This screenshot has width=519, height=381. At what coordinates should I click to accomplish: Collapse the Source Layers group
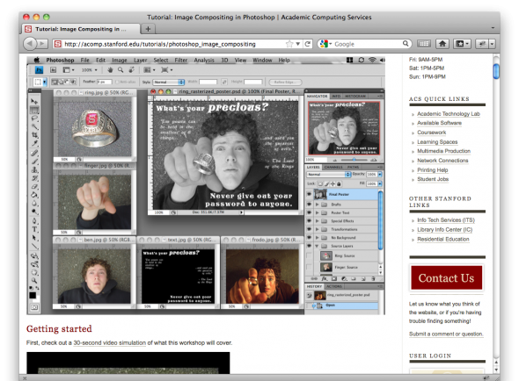(317, 246)
